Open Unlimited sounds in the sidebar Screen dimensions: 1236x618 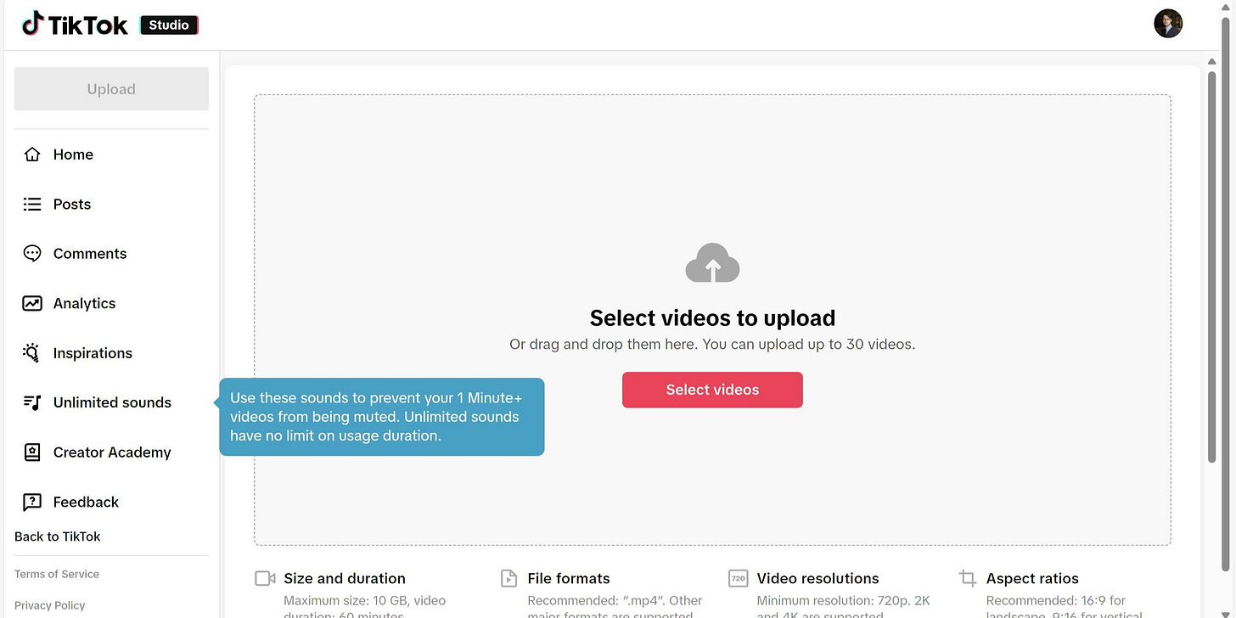(x=111, y=402)
